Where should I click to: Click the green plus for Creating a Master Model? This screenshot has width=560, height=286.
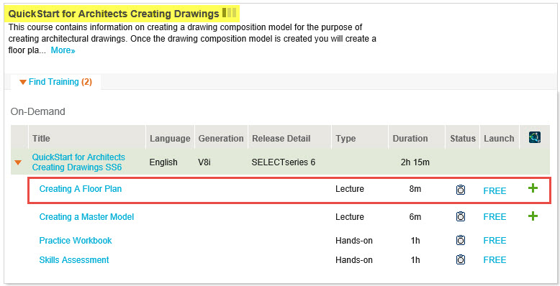[533, 216]
